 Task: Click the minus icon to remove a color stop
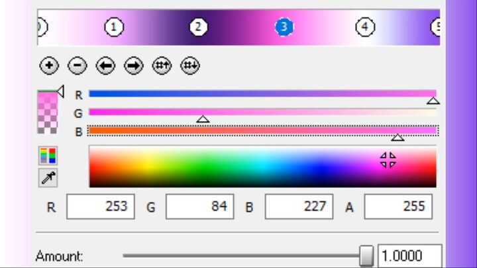78,66
